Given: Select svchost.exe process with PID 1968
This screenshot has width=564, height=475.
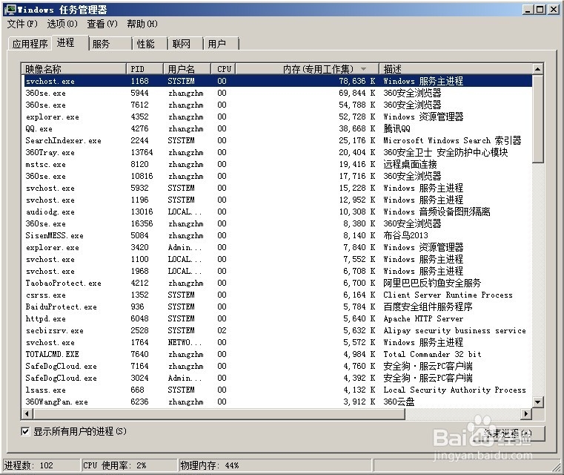Looking at the screenshot, I should click(x=278, y=271).
